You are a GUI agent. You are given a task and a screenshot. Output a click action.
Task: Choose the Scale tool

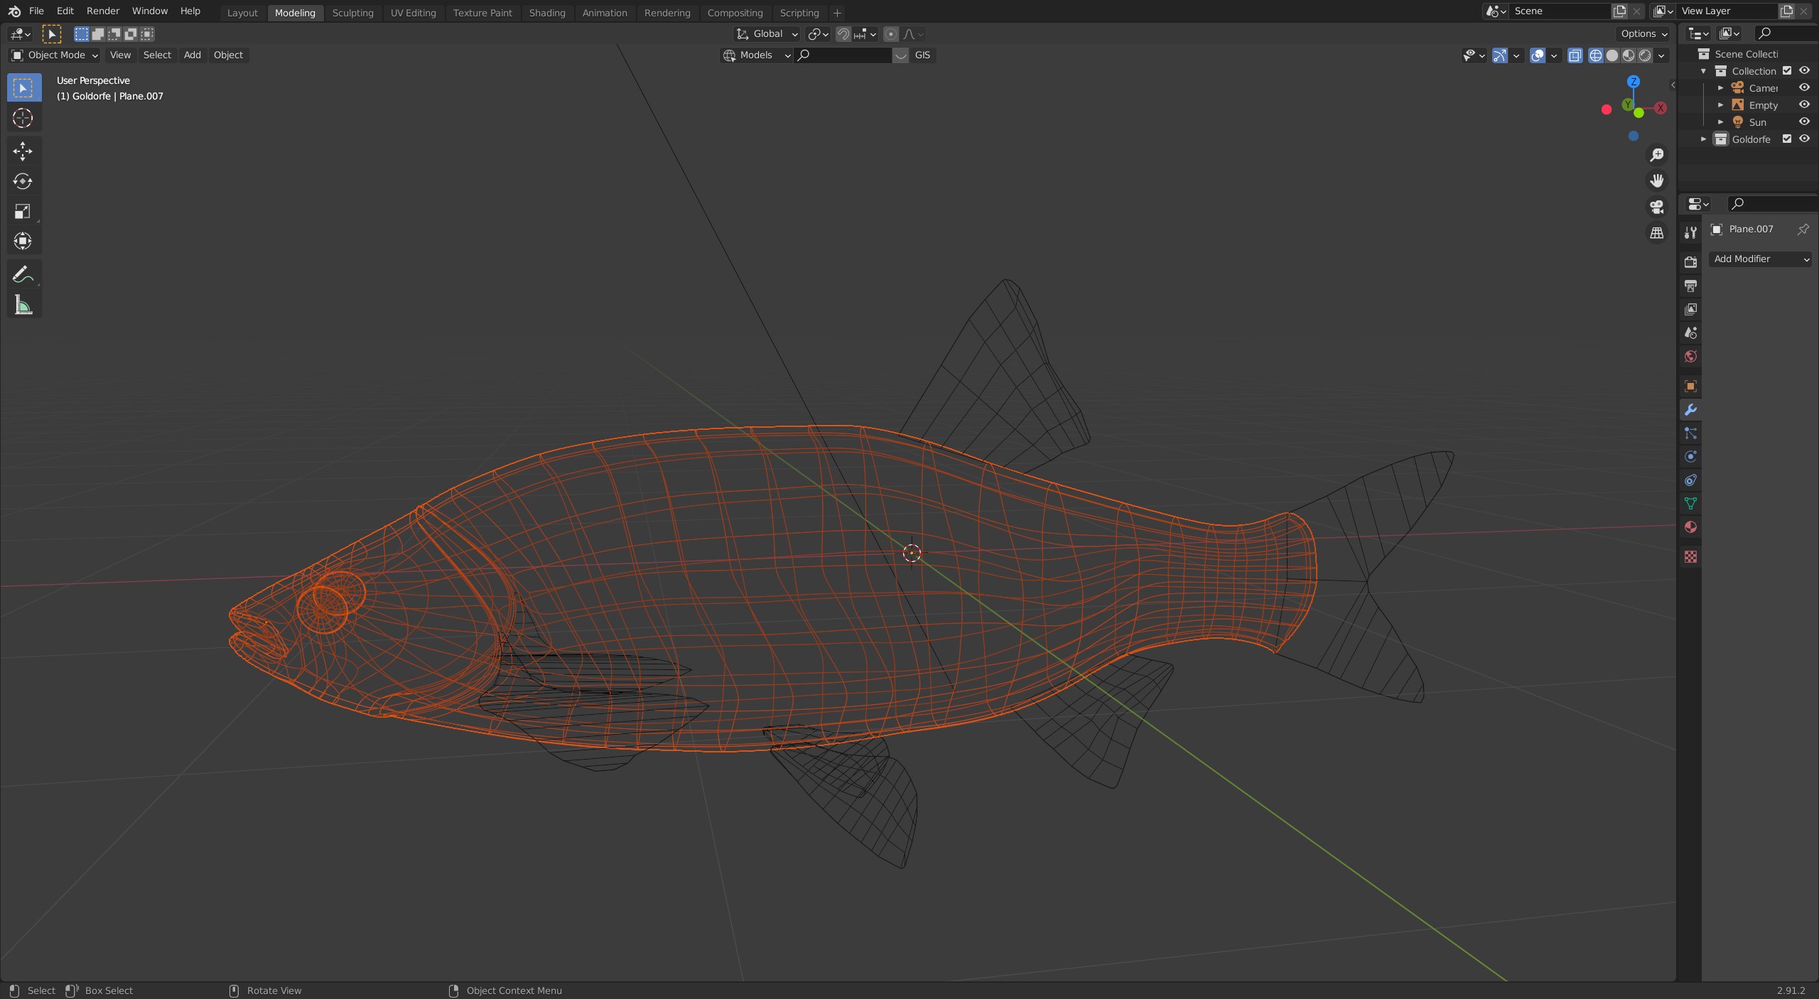pos(23,211)
